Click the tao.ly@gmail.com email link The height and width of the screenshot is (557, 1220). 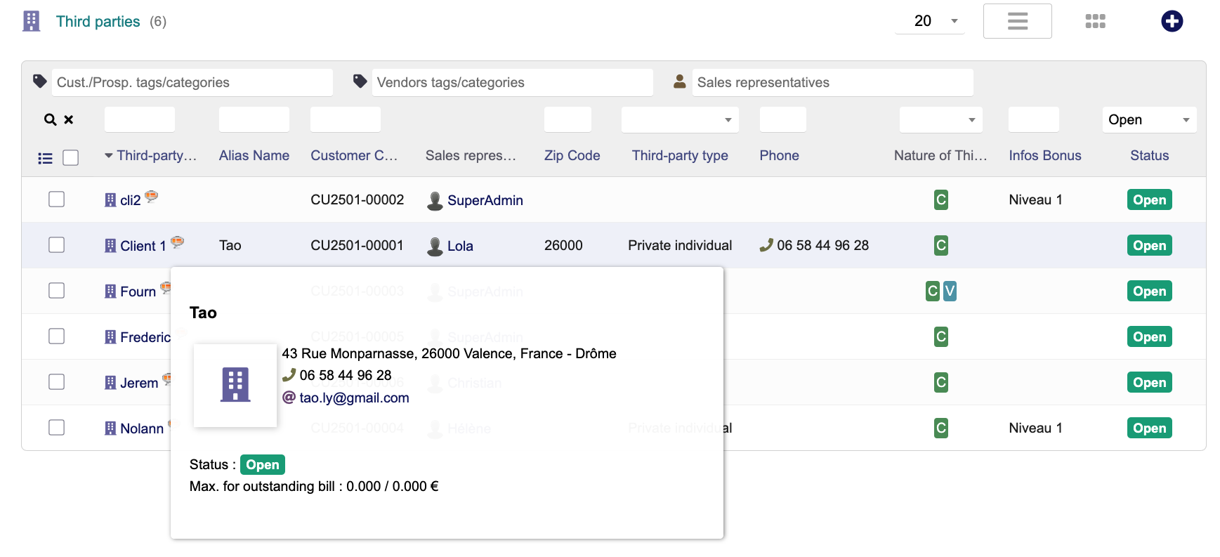coord(354,398)
